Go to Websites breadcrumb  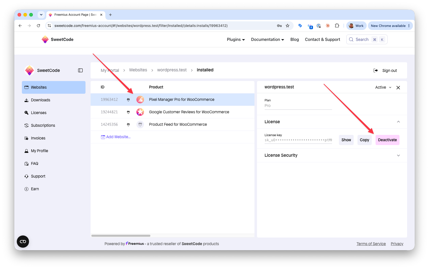point(138,70)
